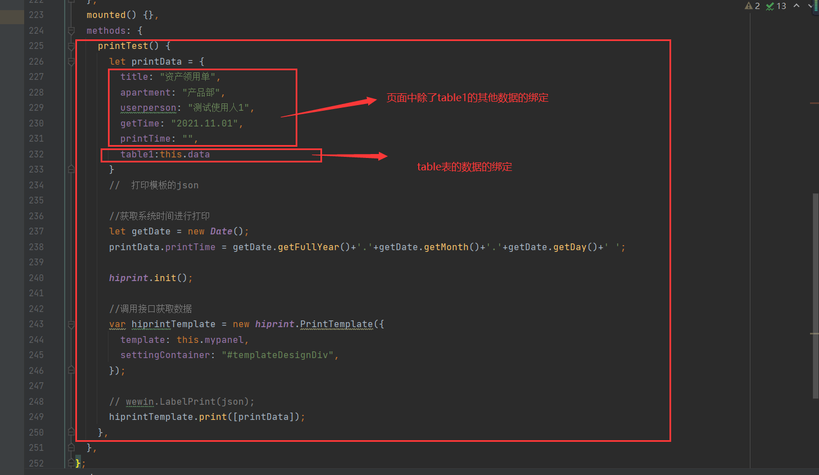Screen dimensions: 819x475
Task: Click 'getDate' variable on line 237
Action: click(151, 232)
